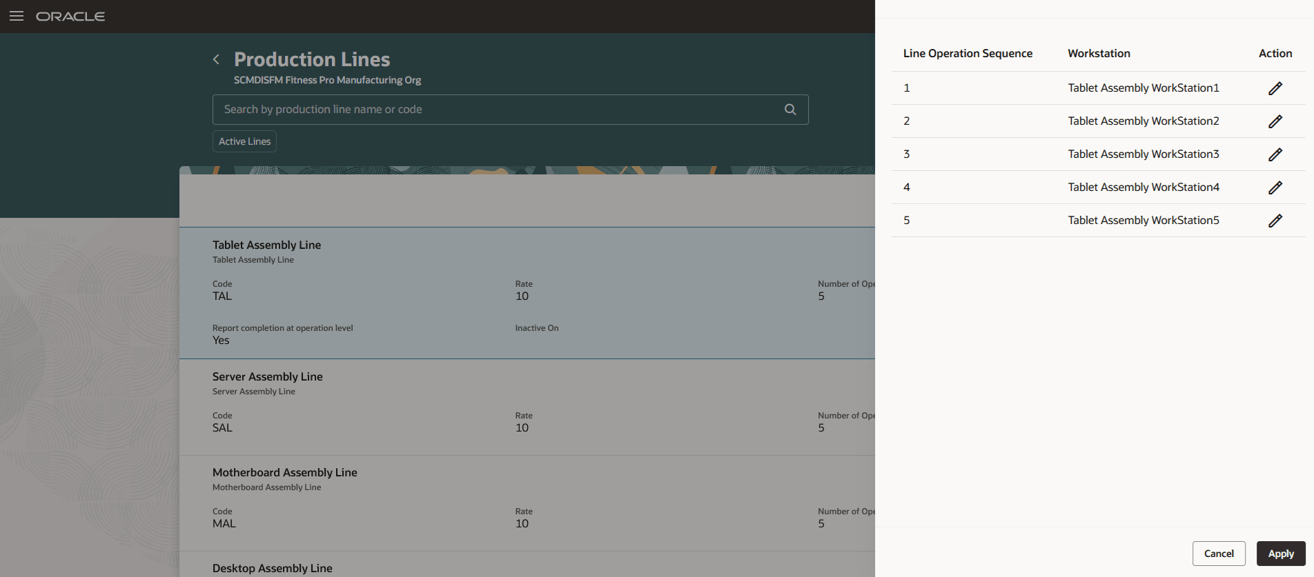This screenshot has width=1314, height=577.
Task: Click Report completion at operation level label
Action: click(282, 328)
